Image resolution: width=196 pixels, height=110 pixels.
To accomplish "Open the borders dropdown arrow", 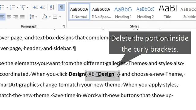I will pyautogui.click(x=60, y=17).
